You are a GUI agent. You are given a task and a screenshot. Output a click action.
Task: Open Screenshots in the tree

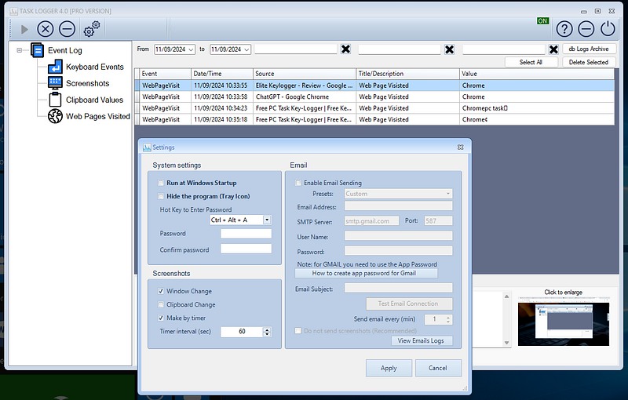coord(87,83)
